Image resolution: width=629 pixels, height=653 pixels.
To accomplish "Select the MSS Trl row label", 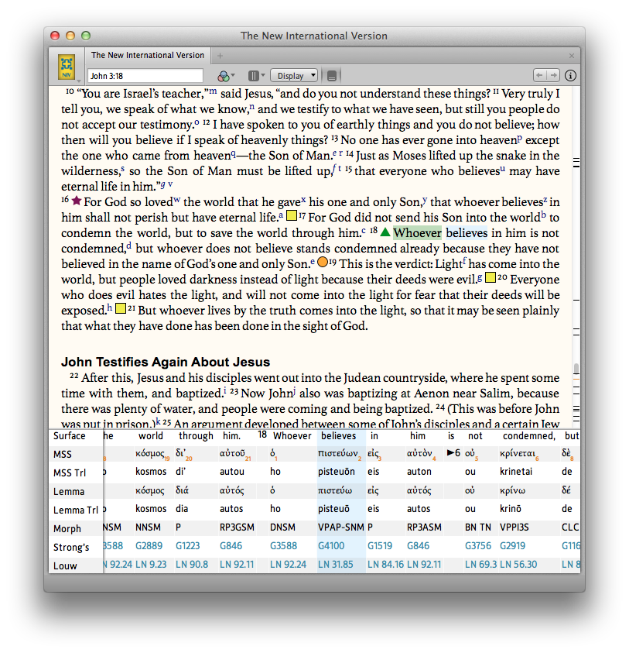I will click(70, 473).
